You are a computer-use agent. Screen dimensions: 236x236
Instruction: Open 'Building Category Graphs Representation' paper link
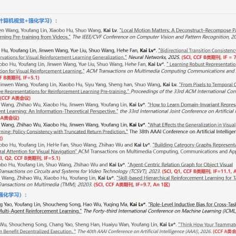[x=194, y=145]
